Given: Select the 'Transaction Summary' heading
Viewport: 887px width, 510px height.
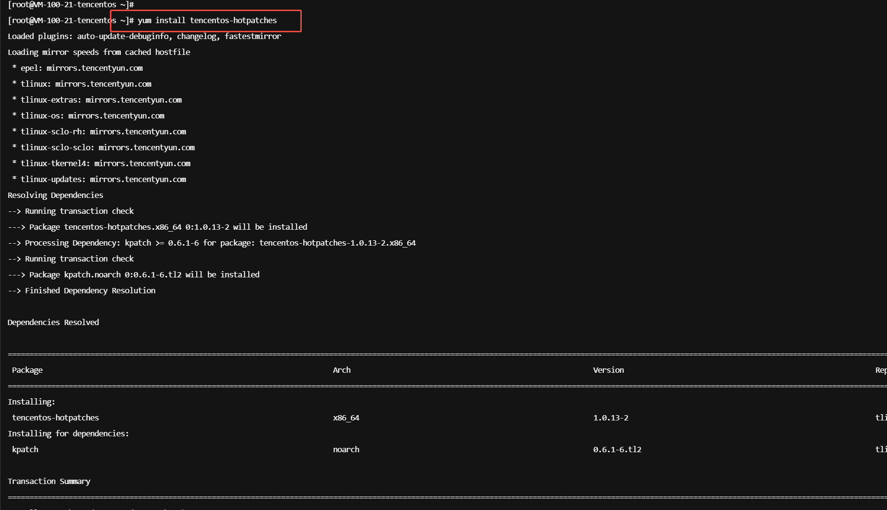Looking at the screenshot, I should 49,481.
